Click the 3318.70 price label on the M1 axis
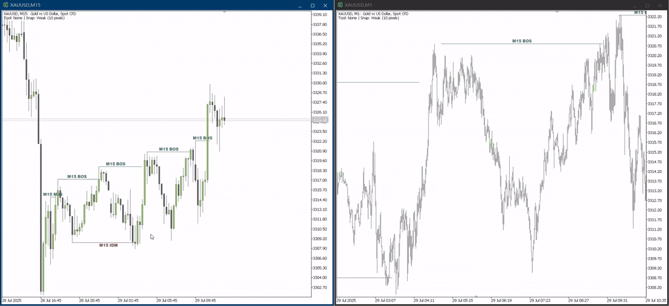The image size is (669, 306). coord(655,84)
